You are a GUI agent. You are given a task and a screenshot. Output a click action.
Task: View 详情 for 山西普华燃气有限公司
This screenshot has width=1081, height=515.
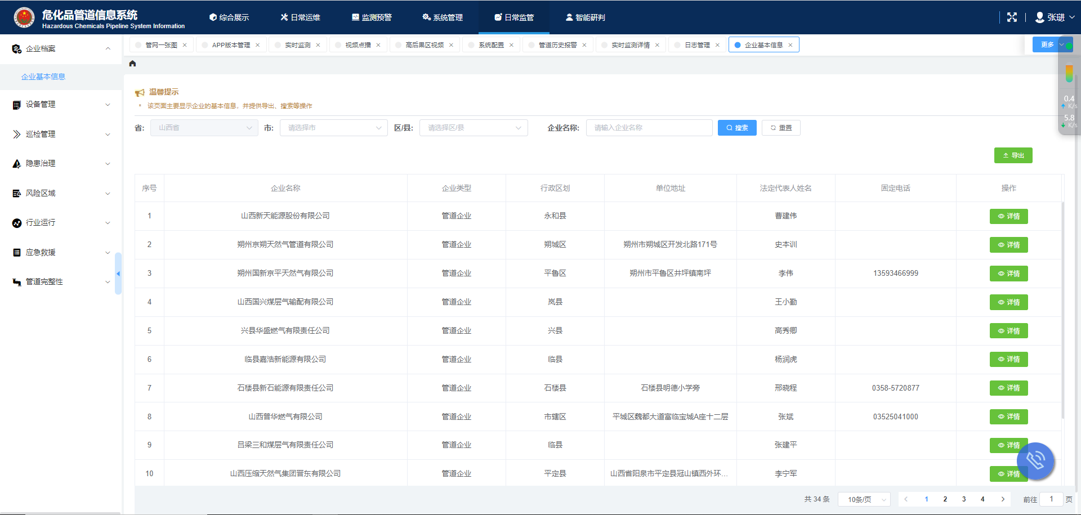1008,417
